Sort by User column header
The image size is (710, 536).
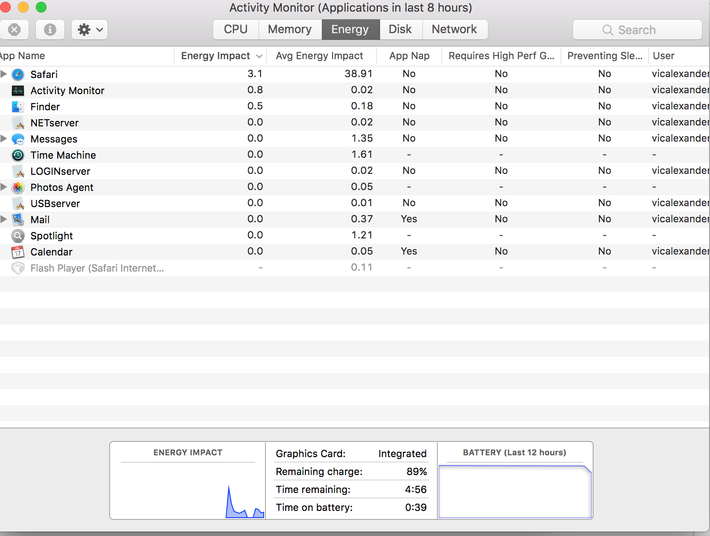tap(679, 56)
